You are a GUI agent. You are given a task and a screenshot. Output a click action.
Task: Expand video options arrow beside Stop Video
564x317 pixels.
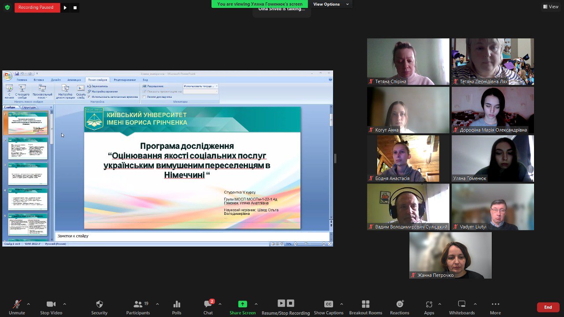point(64,304)
